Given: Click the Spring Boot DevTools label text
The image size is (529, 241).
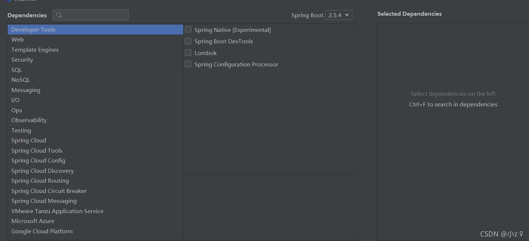Looking at the screenshot, I should tap(224, 41).
